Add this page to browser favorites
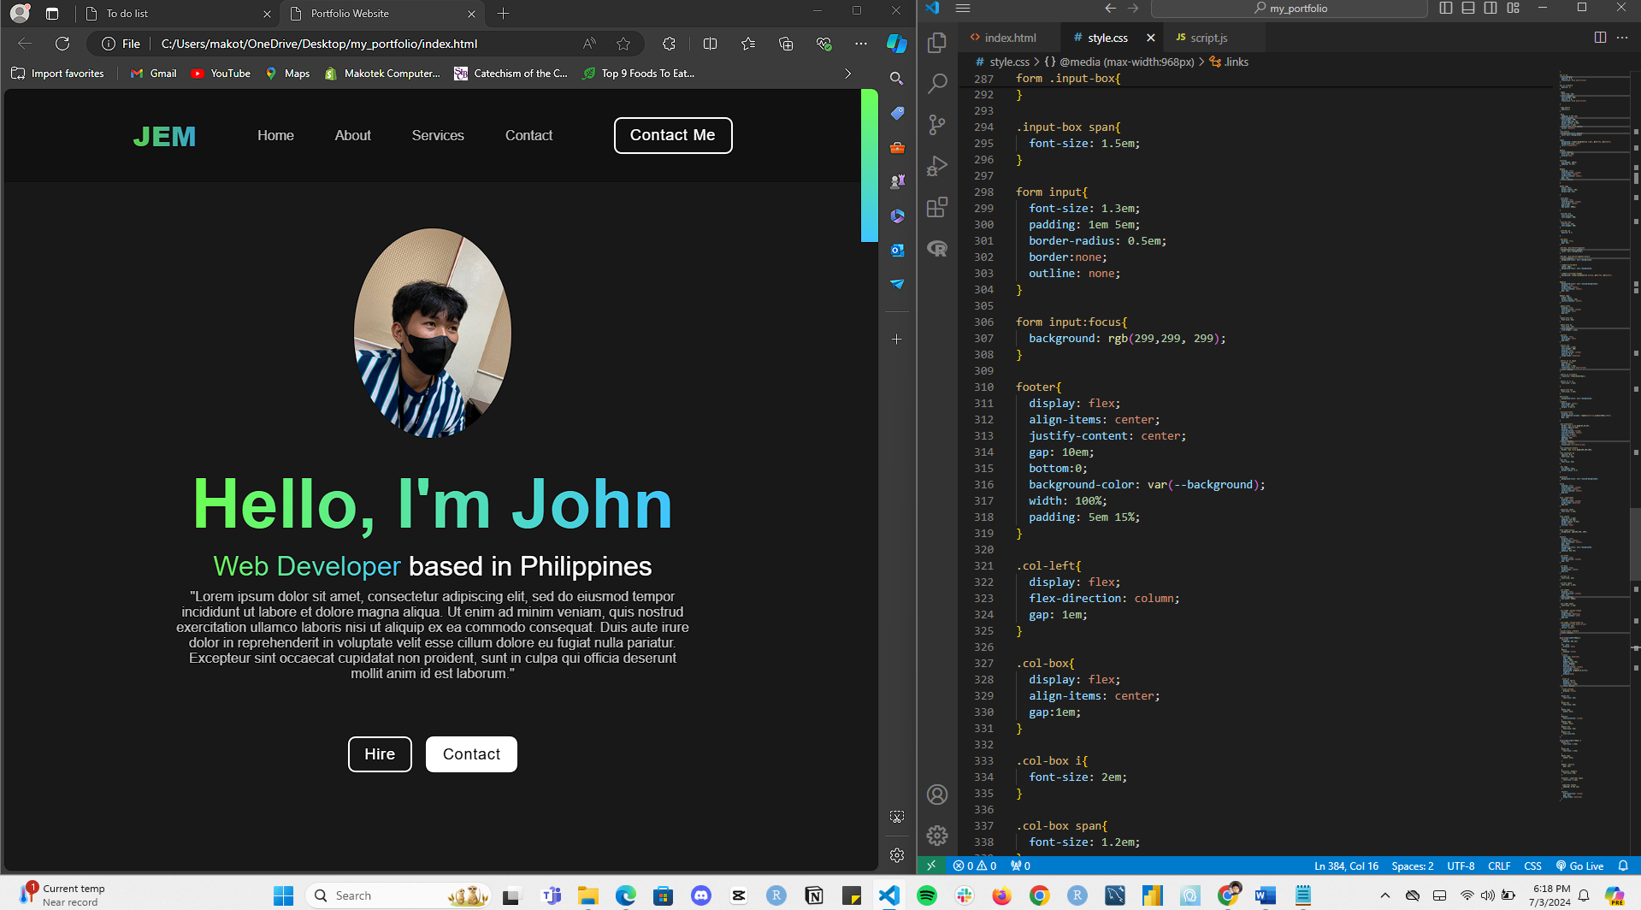Screen dimensions: 1641x910 click(x=623, y=44)
